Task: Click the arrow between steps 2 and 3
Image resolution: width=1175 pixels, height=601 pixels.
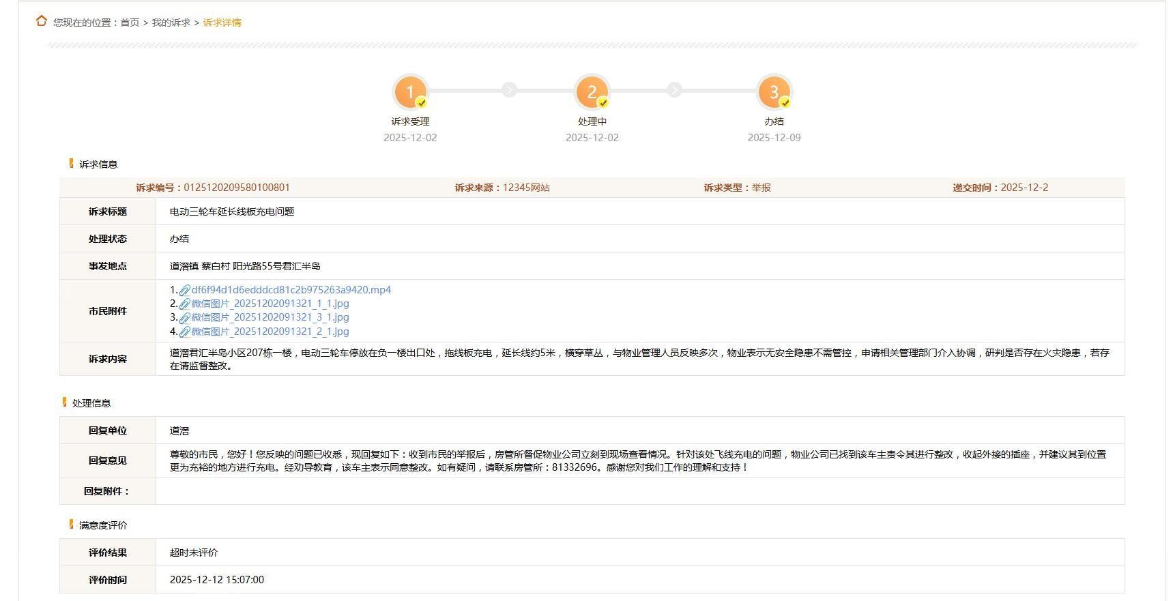Action: [674, 90]
